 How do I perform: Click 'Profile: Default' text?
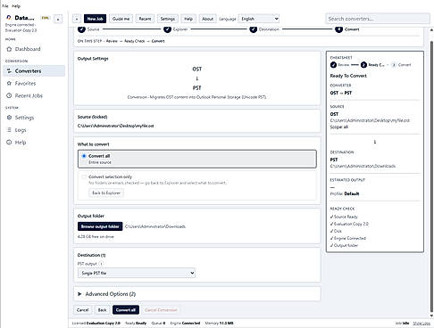(x=345, y=193)
